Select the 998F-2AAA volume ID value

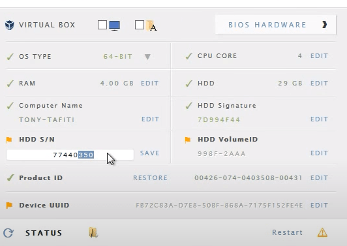tap(222, 153)
